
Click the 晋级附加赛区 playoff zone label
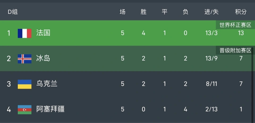click(235, 51)
